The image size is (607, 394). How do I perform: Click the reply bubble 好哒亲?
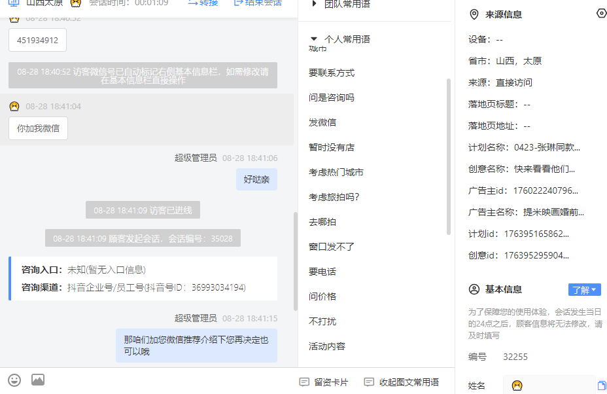256,179
